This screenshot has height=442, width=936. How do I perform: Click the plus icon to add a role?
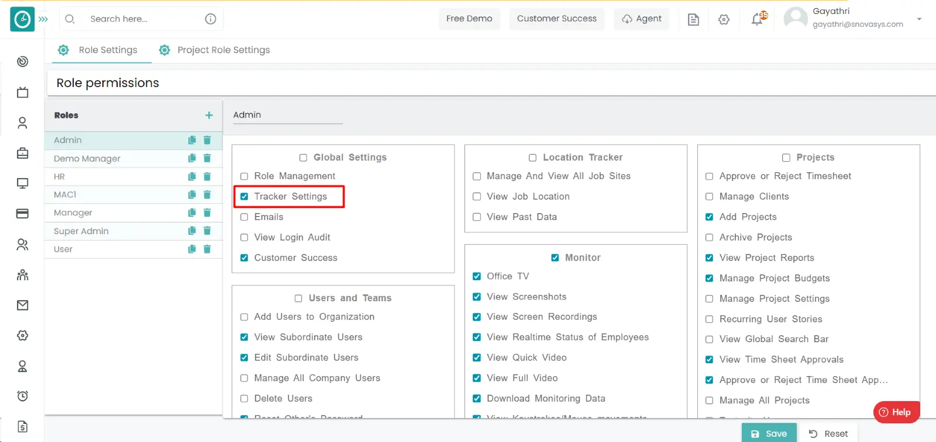click(209, 115)
